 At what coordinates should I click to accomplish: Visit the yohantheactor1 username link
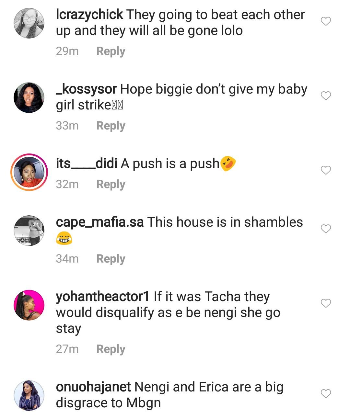click(x=102, y=297)
